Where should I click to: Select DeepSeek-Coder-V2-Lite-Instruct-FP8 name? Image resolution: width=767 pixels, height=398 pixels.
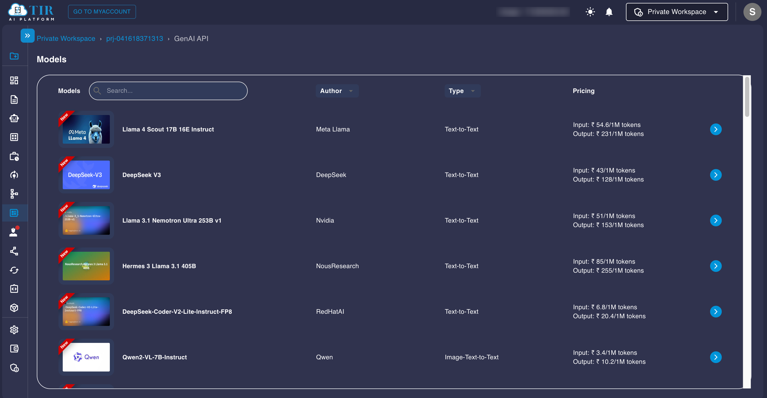(x=177, y=312)
